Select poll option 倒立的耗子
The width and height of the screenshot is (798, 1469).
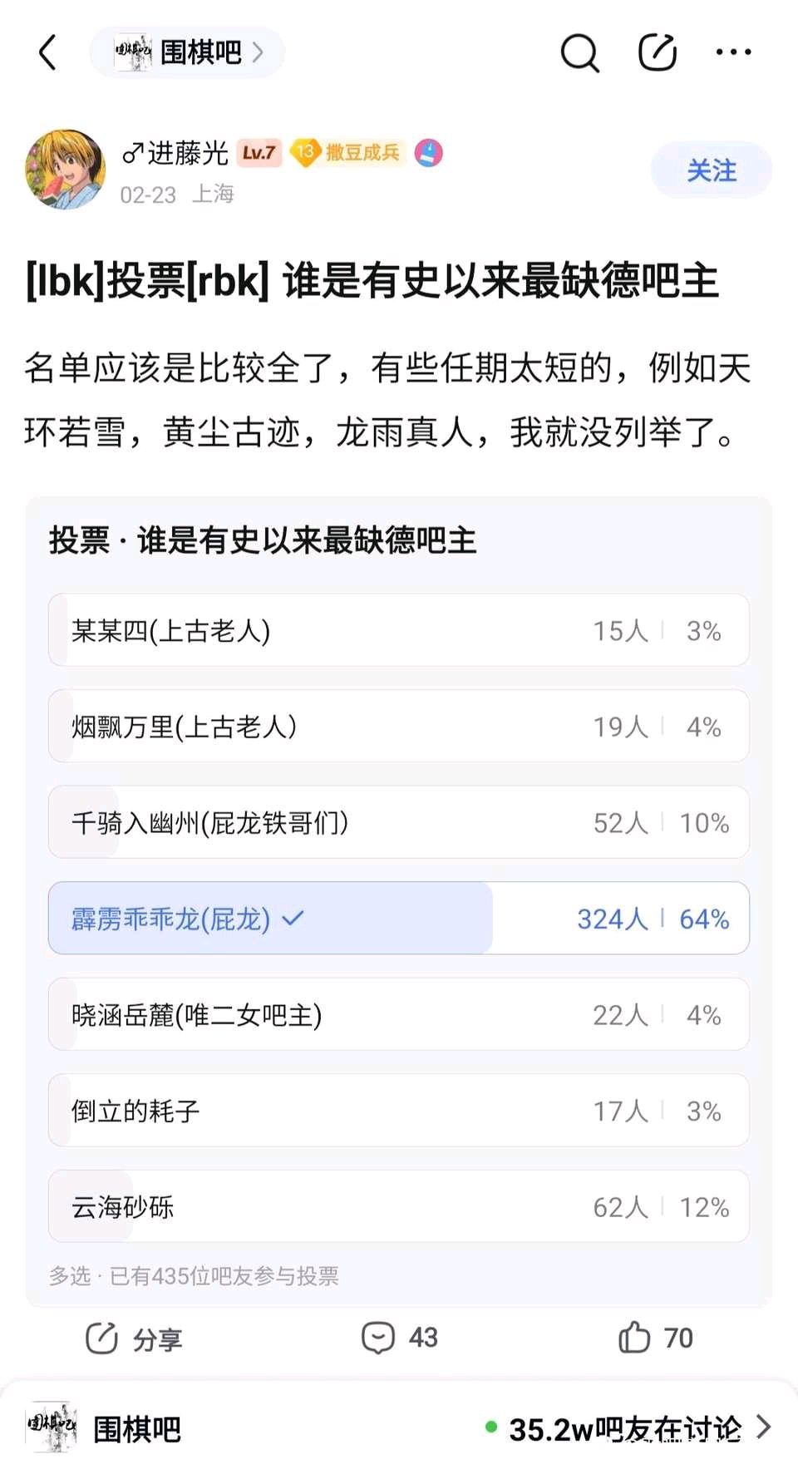click(398, 1110)
